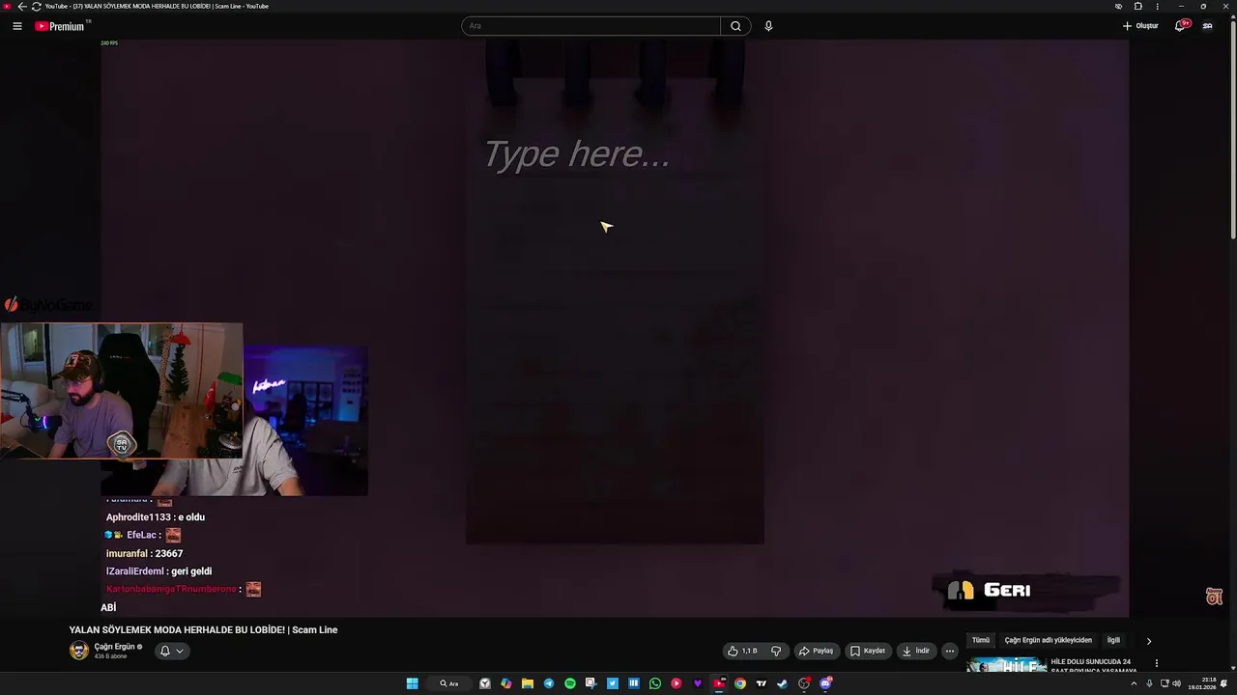1237x695 pixels.
Task: Click the 436 B abone subscriber count
Action: tap(111, 656)
